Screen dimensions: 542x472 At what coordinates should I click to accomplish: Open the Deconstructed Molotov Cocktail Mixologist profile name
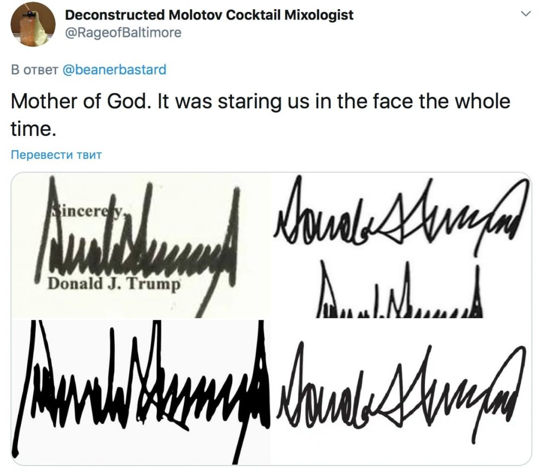(x=209, y=15)
